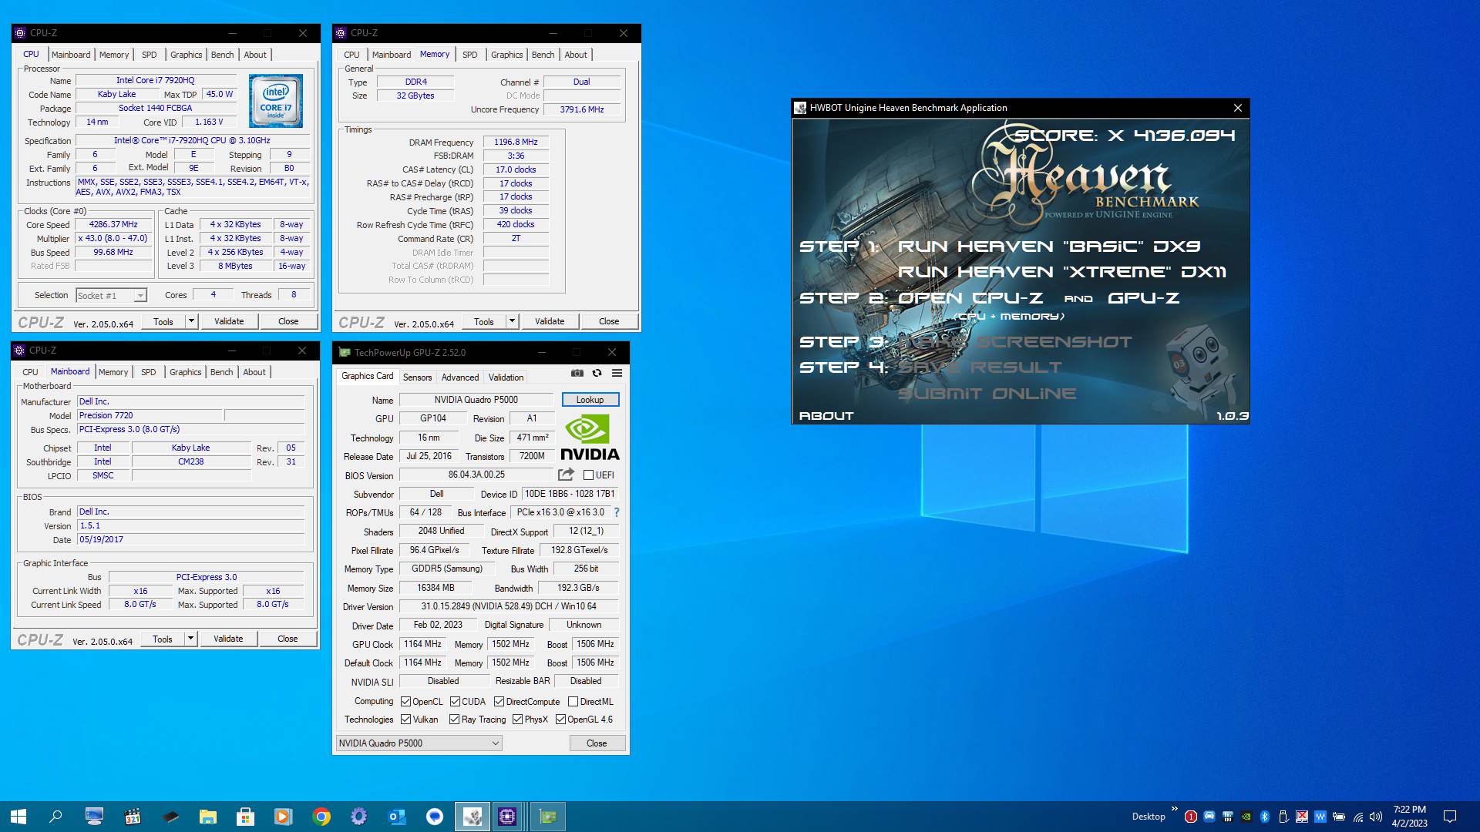Switch to the GPU-Z Sensors tab
The height and width of the screenshot is (832, 1480).
coord(417,377)
